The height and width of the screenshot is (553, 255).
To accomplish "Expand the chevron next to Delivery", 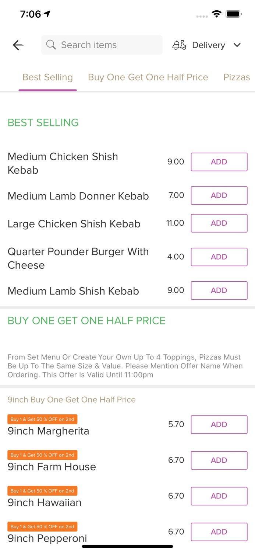I will pos(237,45).
